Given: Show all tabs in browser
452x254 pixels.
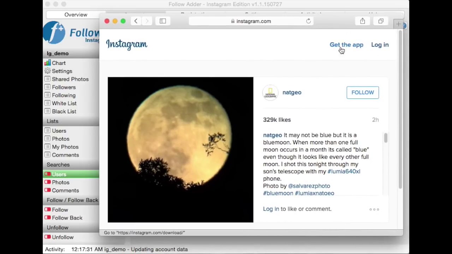Looking at the screenshot, I should point(381,21).
